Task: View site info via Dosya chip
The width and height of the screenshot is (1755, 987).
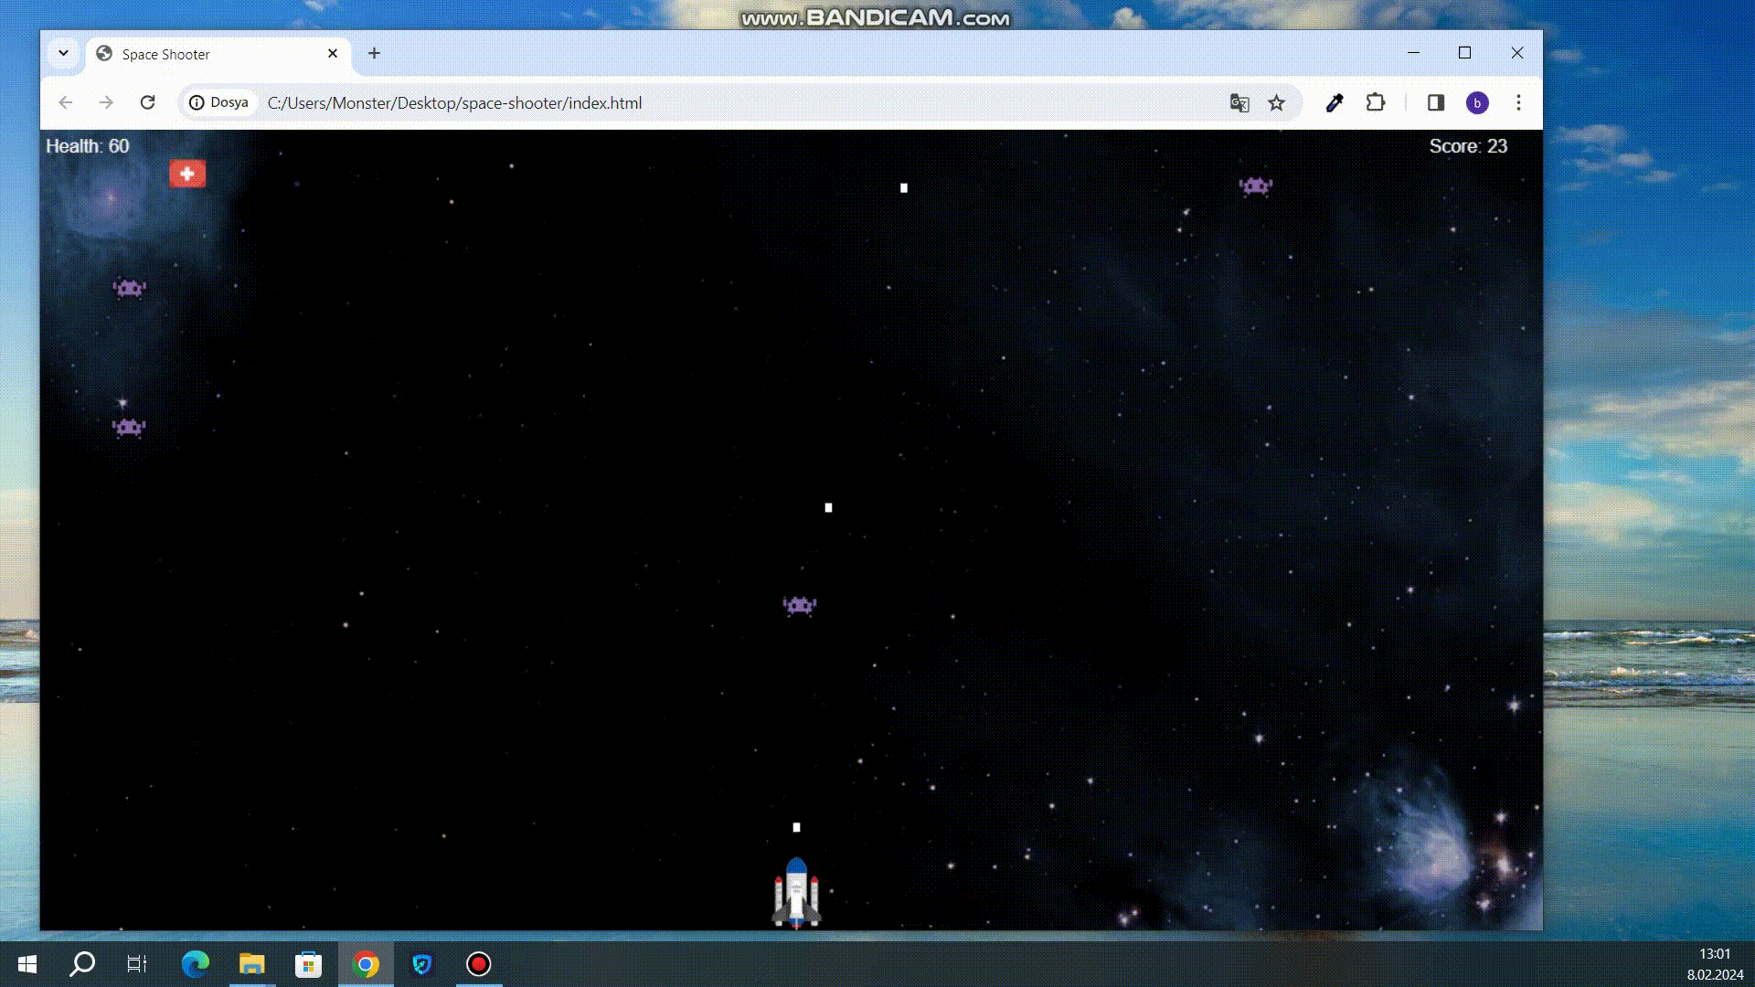Action: (x=219, y=102)
